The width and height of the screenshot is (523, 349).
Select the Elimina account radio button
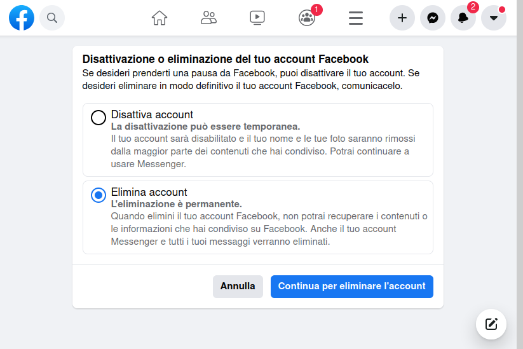pos(98,195)
